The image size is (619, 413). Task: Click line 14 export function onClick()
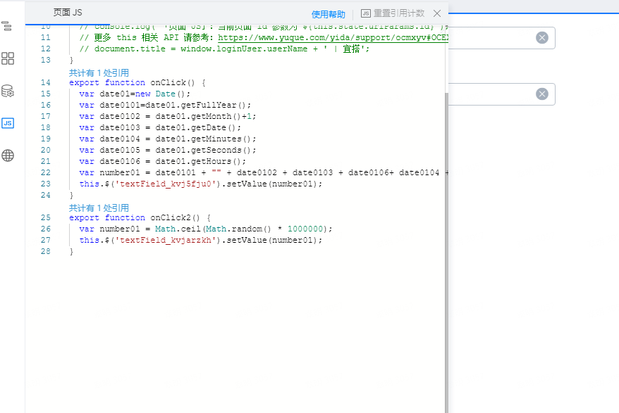(137, 83)
